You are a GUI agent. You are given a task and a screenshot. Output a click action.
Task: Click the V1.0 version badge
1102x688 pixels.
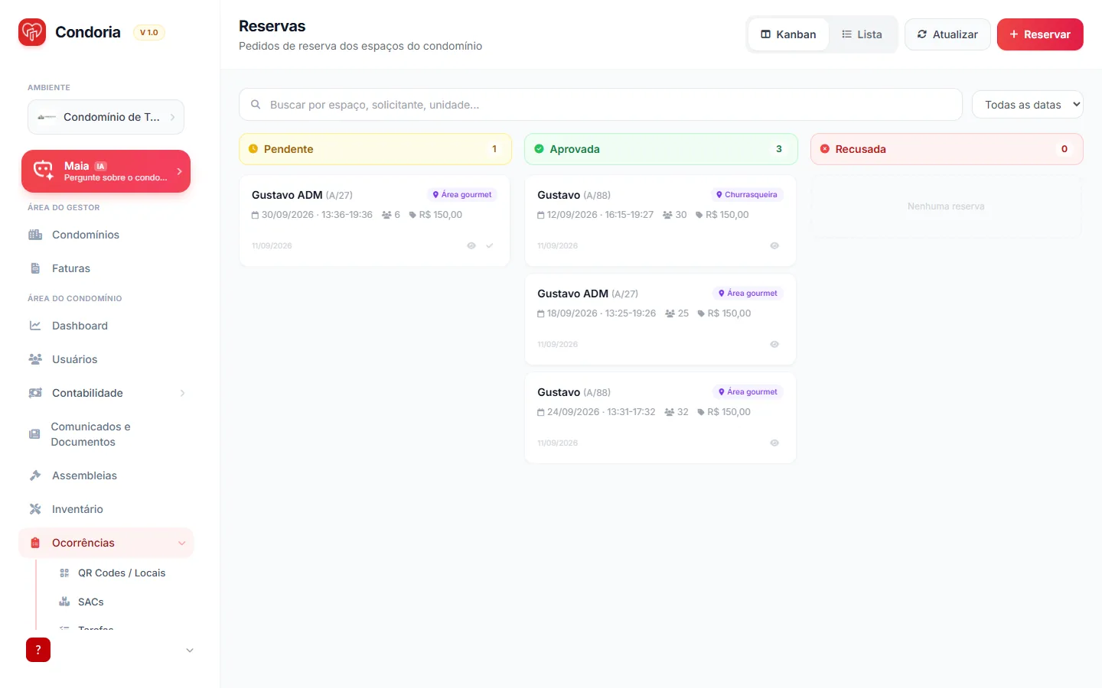149,32
